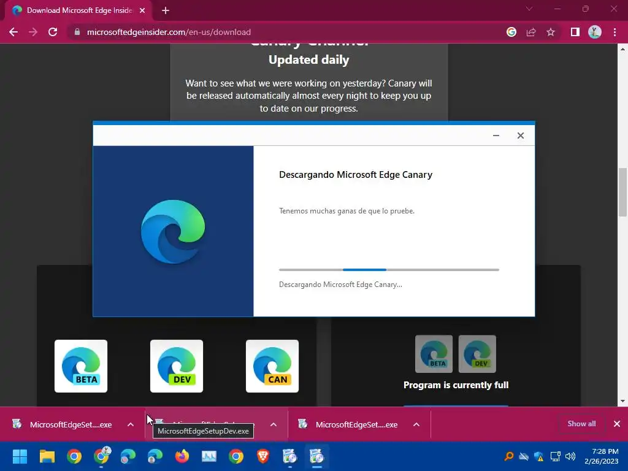
Task: Click the installer download progress bar
Action: (389, 270)
